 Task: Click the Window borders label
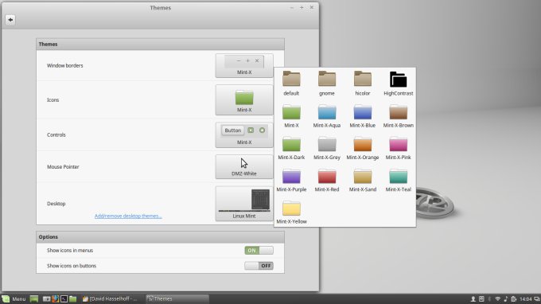click(x=65, y=65)
